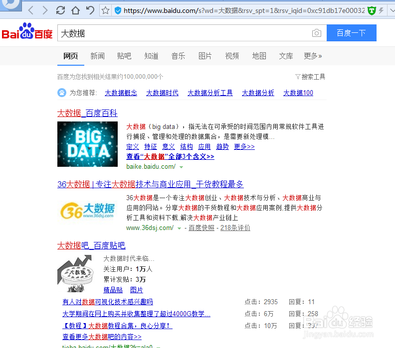Viewport: 395px width, 348px height.
Task: Expand the 更多» menu
Action: click(313, 56)
